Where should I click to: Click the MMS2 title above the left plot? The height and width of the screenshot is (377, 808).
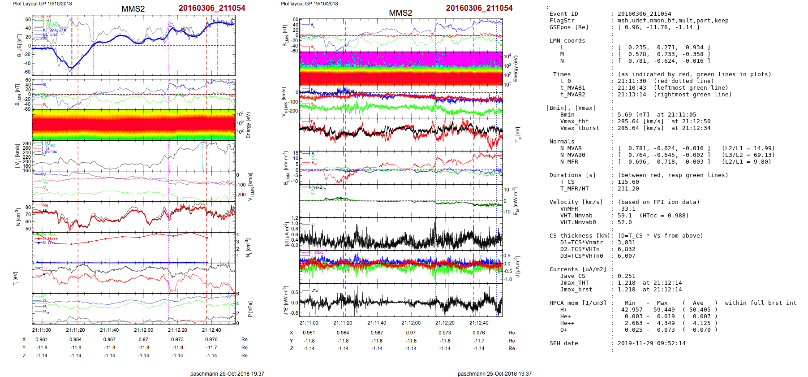click(133, 9)
